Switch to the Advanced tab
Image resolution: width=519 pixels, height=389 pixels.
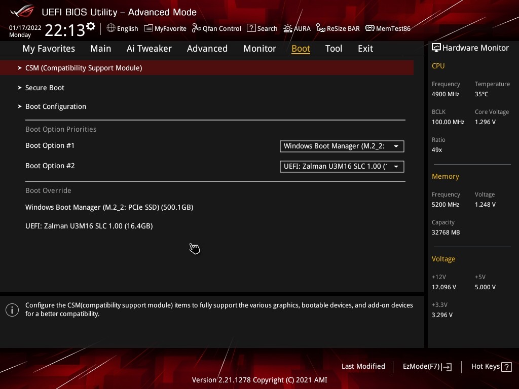coord(207,49)
